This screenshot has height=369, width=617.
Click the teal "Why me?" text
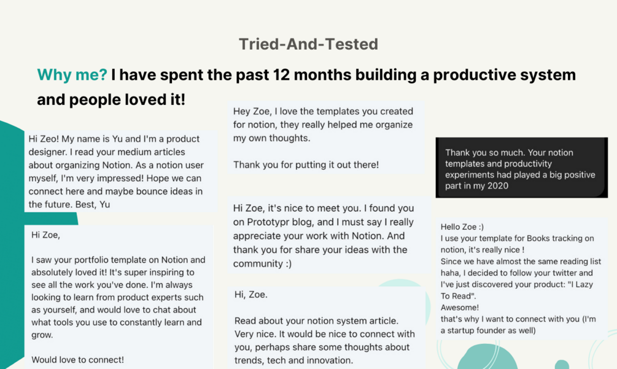click(72, 75)
